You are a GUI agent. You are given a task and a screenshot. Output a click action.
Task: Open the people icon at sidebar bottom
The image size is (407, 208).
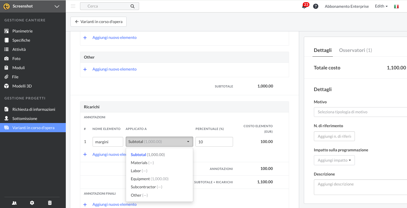pyautogui.click(x=14, y=203)
